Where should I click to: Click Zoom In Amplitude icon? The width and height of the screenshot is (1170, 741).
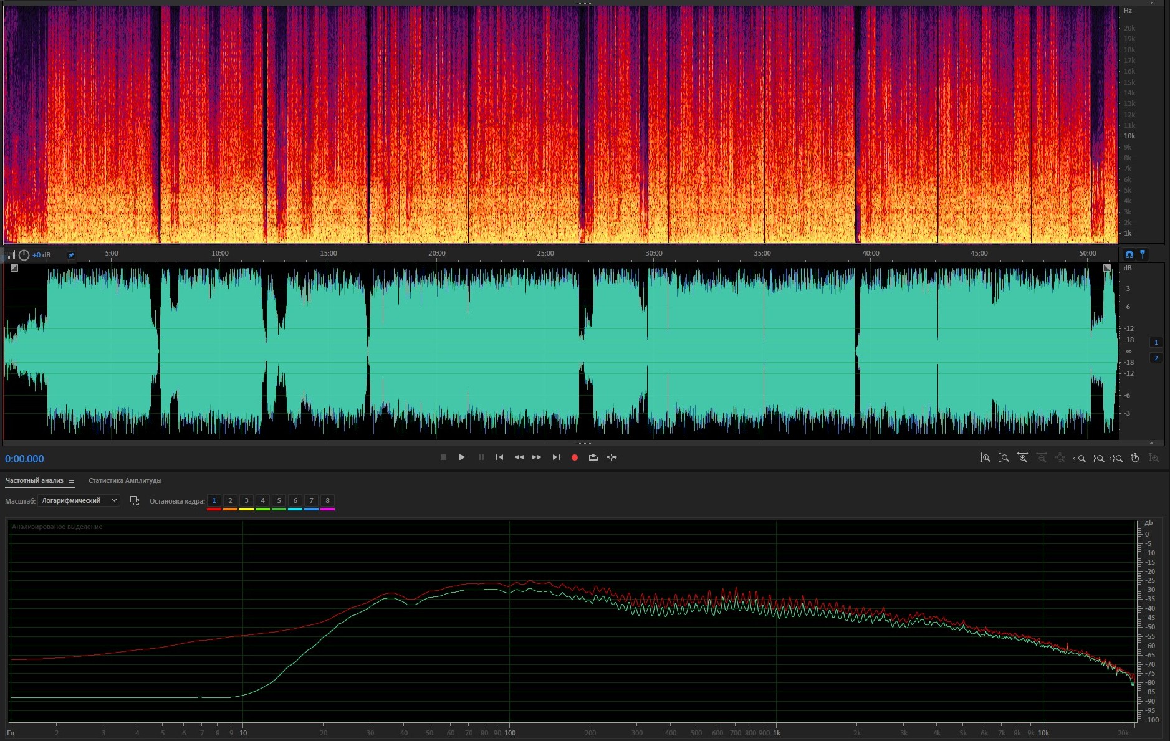point(985,458)
